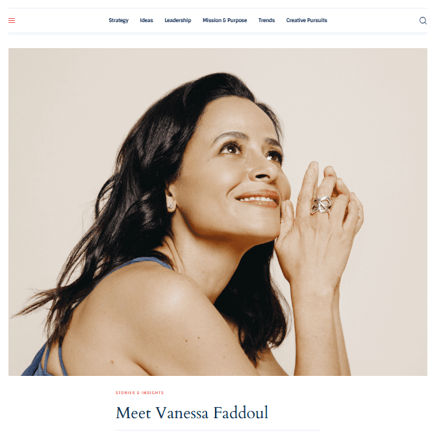This screenshot has width=443, height=439.
Task: Click the silver ring in the photo
Action: pyautogui.click(x=321, y=205)
